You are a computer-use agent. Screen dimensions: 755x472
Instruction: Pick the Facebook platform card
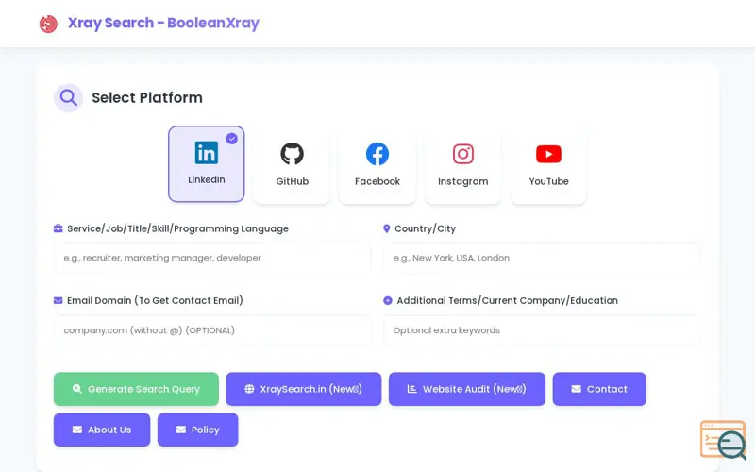click(377, 166)
